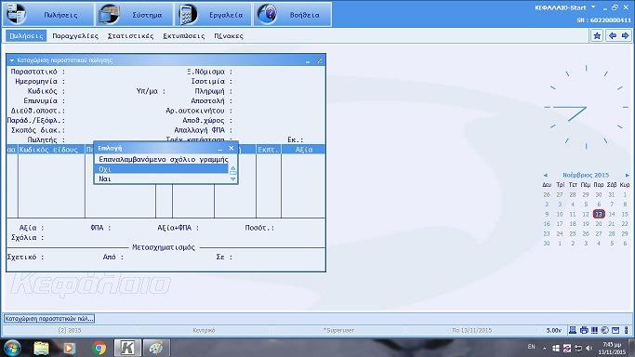Click the volume speaker tray icon

tap(589, 348)
